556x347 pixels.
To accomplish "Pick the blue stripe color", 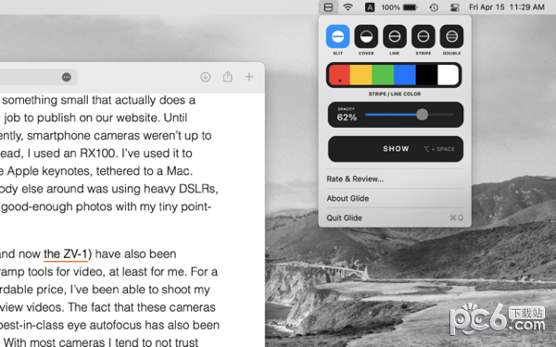I will pyautogui.click(x=405, y=75).
